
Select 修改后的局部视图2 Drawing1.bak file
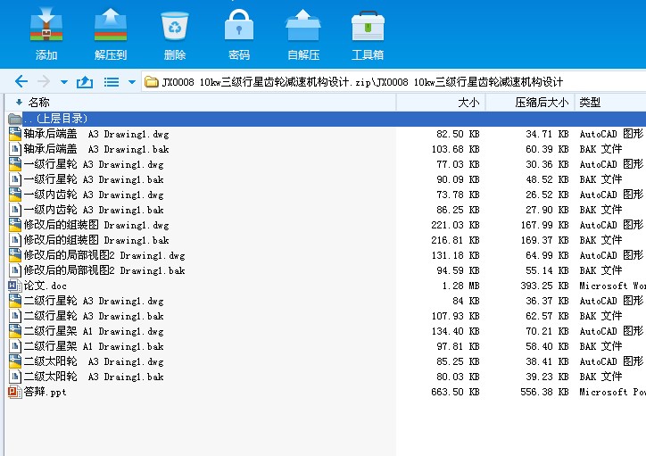(104, 270)
